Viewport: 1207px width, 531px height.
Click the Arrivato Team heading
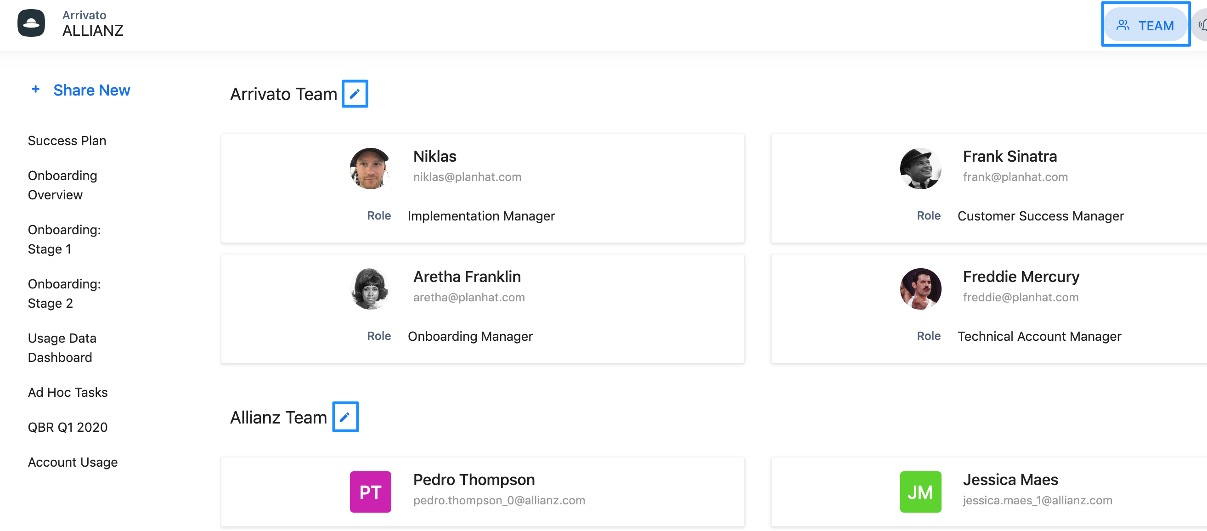pyautogui.click(x=283, y=94)
